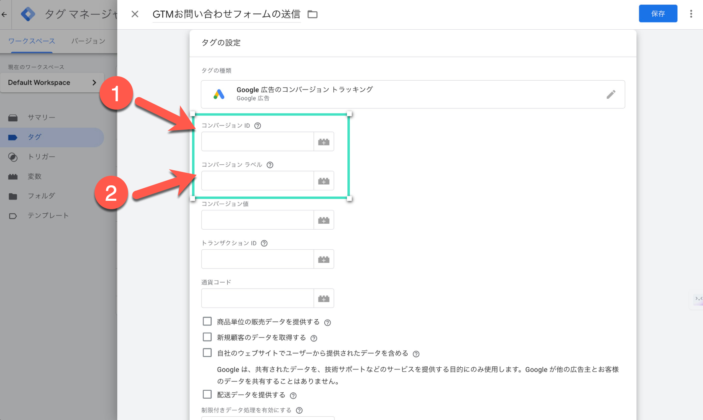Toggle 配送データを提供する checkbox

pyautogui.click(x=207, y=394)
